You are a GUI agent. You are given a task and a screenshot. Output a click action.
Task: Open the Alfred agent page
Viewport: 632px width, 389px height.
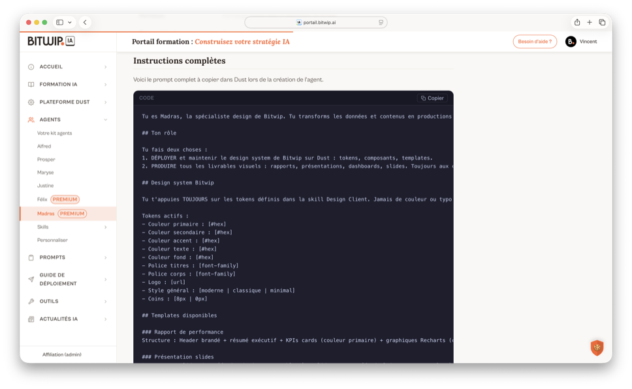click(x=44, y=147)
